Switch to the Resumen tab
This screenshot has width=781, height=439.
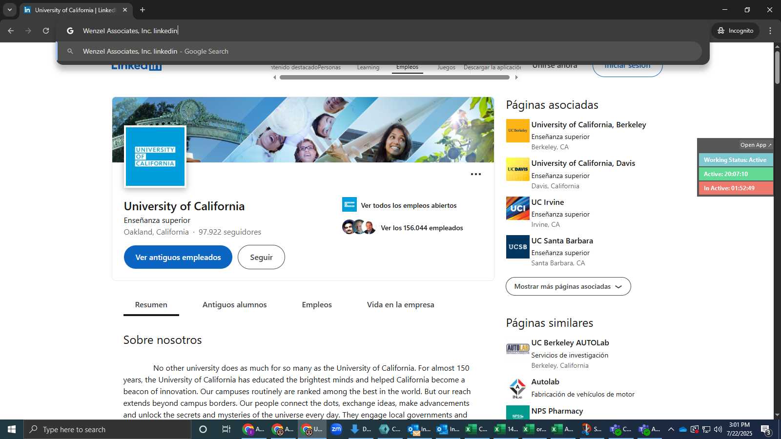(x=151, y=305)
